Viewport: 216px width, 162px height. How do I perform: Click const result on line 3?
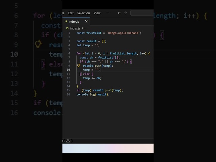point(86,41)
